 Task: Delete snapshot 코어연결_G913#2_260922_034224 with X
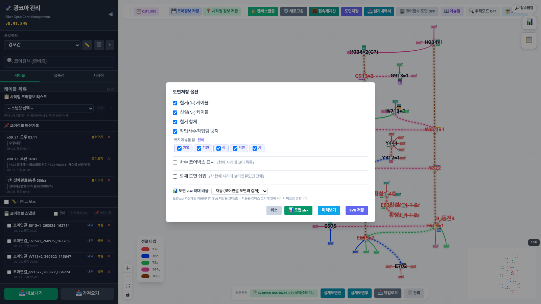coord(109,272)
